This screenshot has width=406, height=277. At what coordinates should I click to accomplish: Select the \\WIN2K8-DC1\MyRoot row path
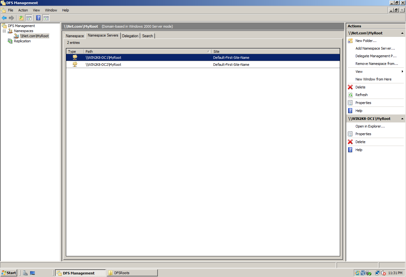coord(103,58)
